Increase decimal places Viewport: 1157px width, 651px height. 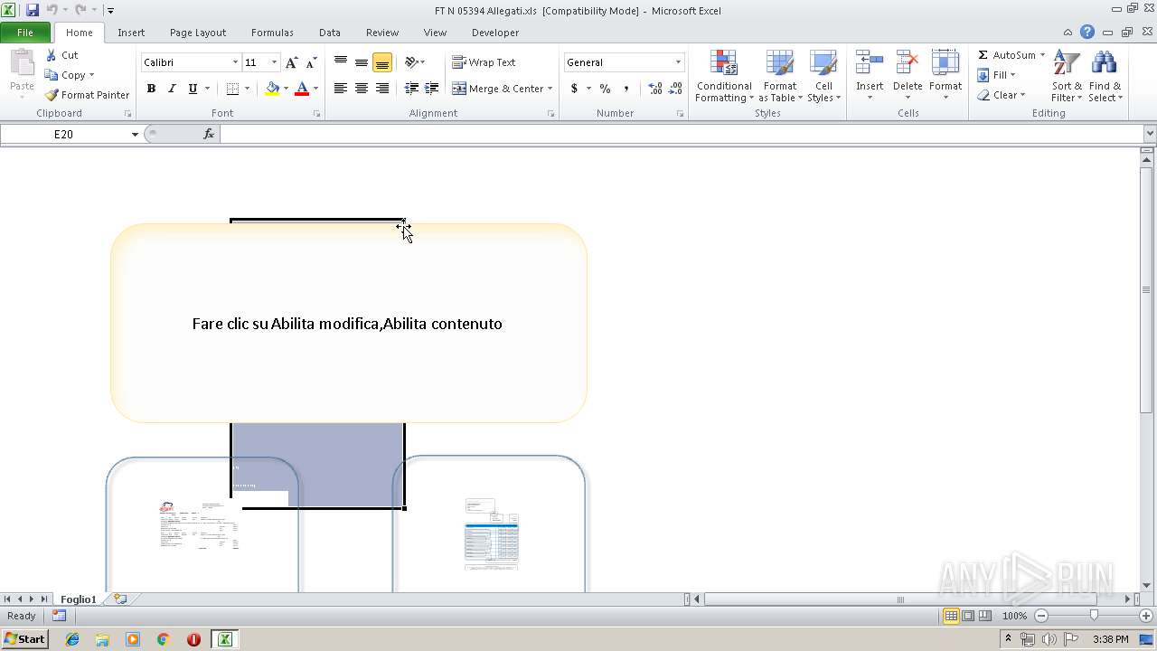655,89
